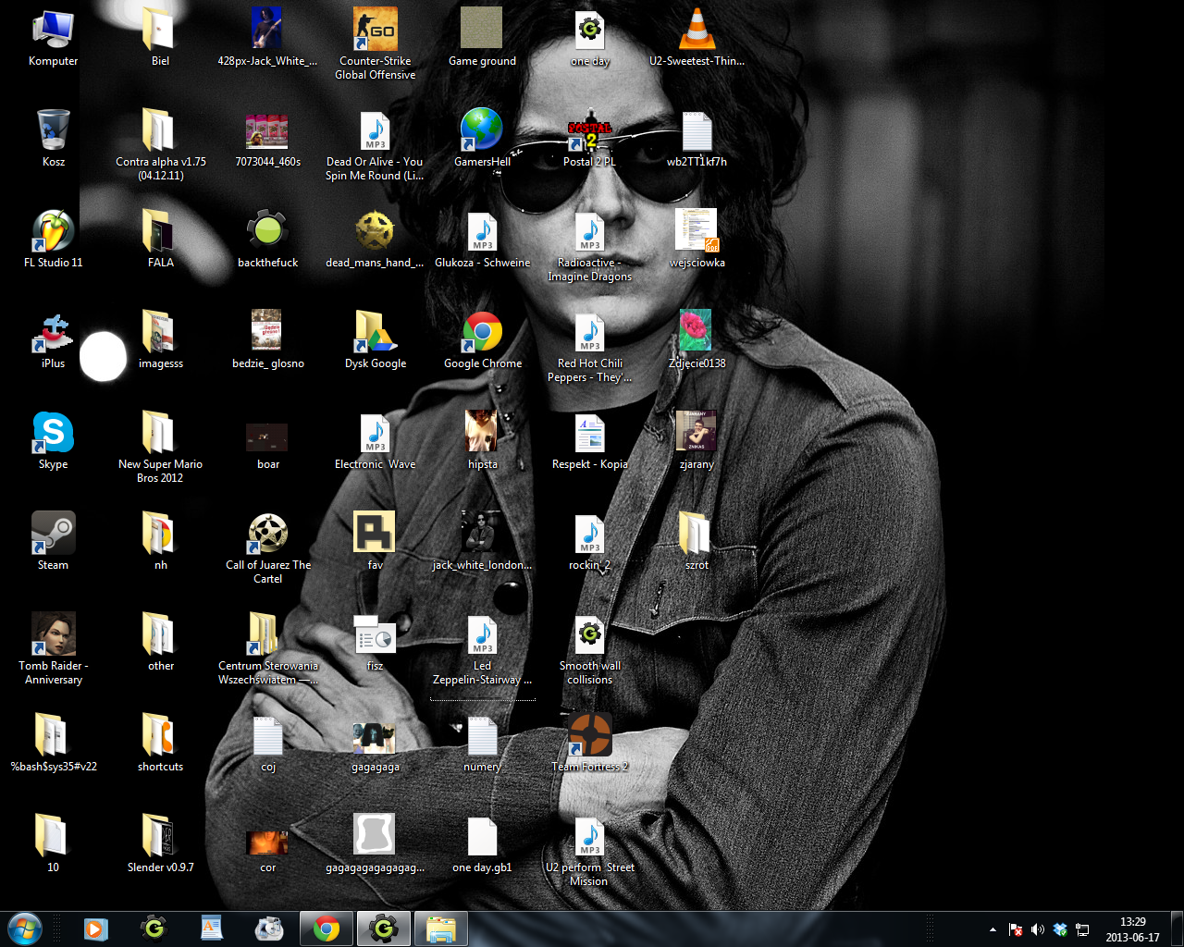Open Windows Explorer from the taskbar
Image resolution: width=1184 pixels, height=947 pixels.
(x=440, y=929)
